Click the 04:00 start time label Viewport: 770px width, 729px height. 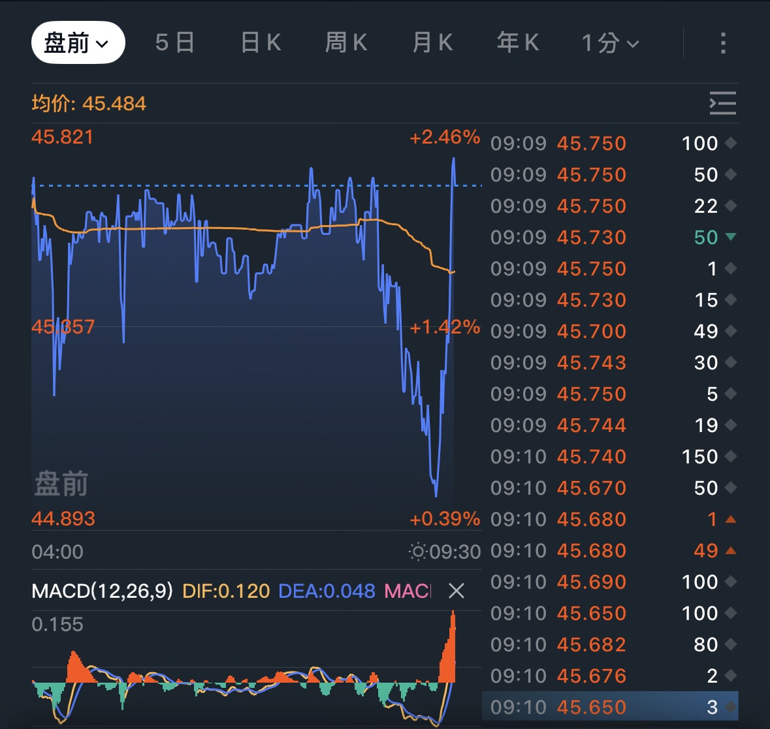pyautogui.click(x=57, y=552)
